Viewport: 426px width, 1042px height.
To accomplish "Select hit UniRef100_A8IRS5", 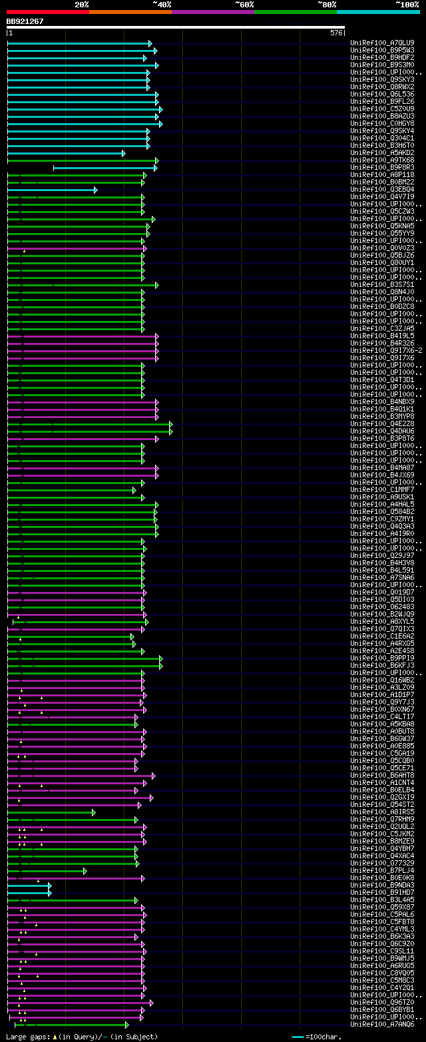I will coord(382,812).
